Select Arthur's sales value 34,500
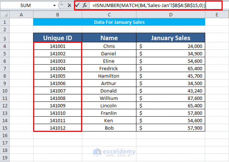The height and width of the screenshot is (162, 229). click(170, 83)
